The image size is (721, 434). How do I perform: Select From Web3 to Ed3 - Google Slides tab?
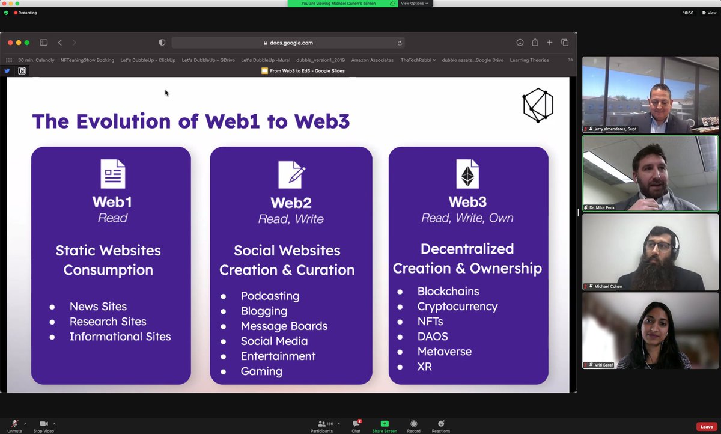pyautogui.click(x=303, y=70)
